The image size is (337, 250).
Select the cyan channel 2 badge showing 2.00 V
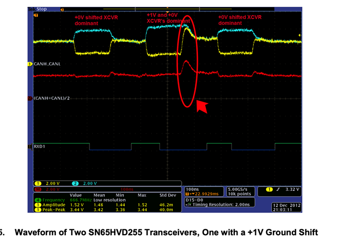pos(75,184)
